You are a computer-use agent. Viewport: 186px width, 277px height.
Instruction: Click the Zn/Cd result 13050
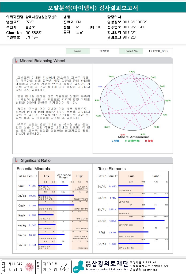tap(113, 221)
